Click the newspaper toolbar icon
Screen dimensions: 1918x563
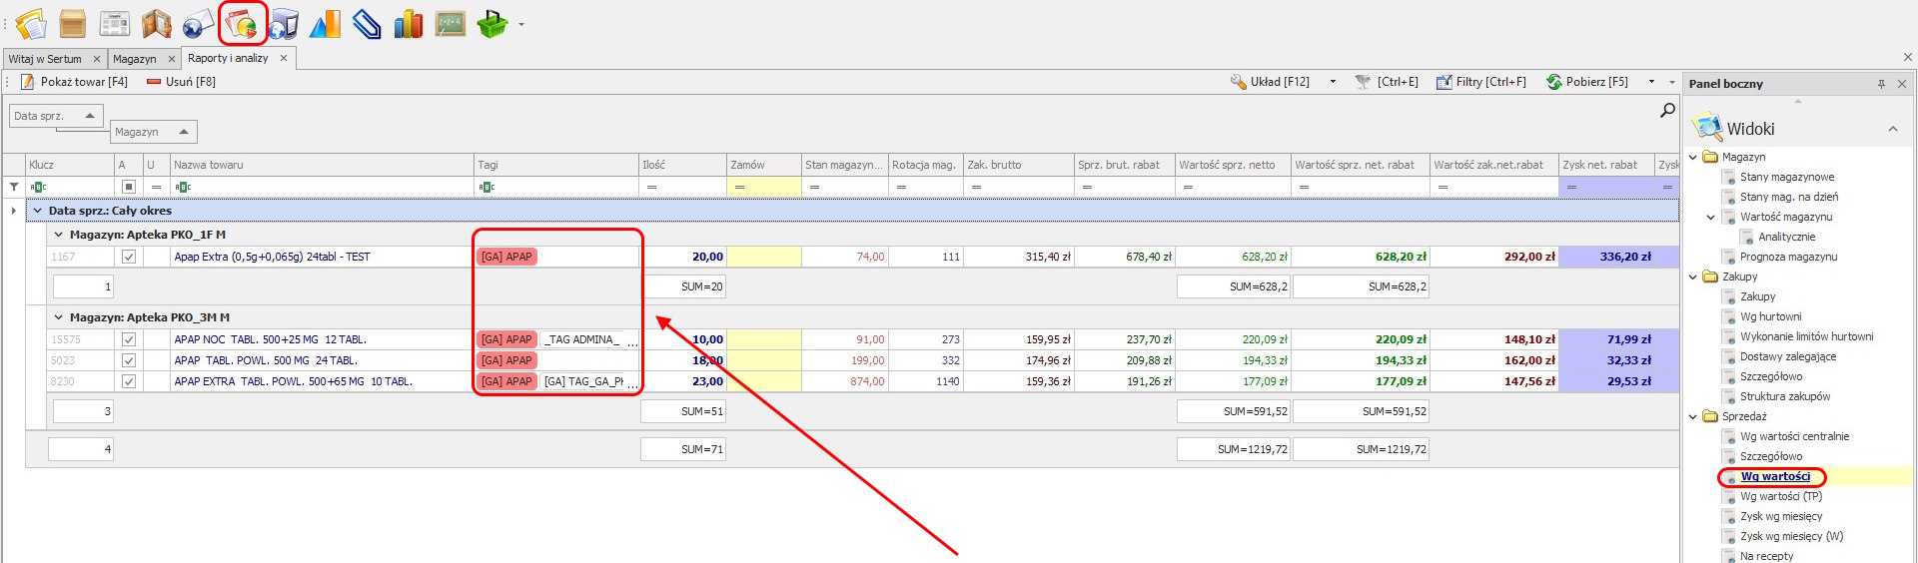click(x=115, y=24)
